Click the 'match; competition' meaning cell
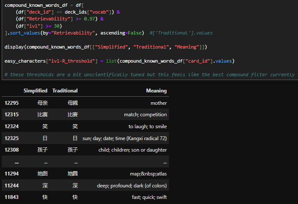 (145, 115)
